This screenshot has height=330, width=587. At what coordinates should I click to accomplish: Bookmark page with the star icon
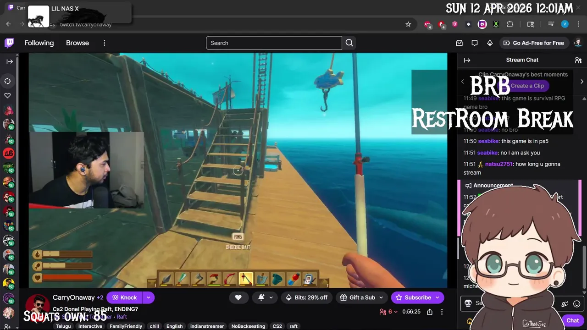[x=408, y=24]
